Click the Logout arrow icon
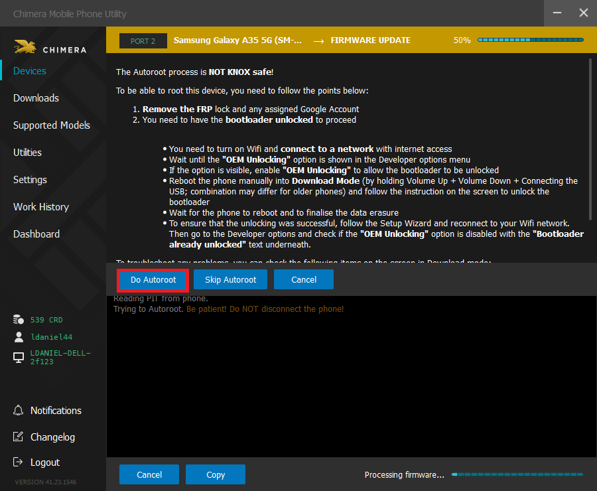Image resolution: width=597 pixels, height=491 pixels. [x=19, y=462]
